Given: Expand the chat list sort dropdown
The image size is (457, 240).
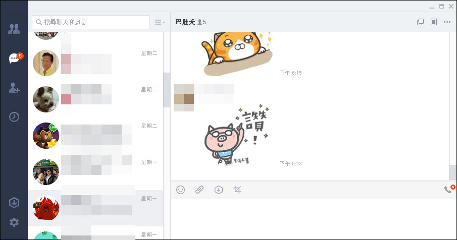Looking at the screenshot, I should [160, 22].
